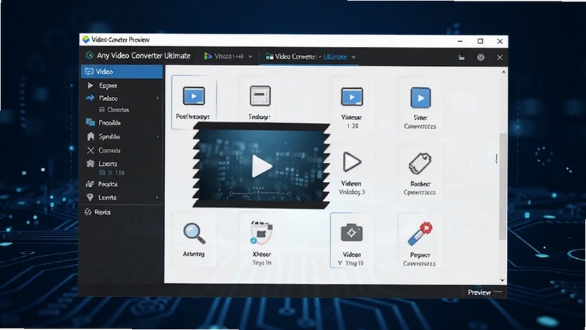Click the Preview button at bottom right
Image resolution: width=586 pixels, height=330 pixels.
click(x=479, y=292)
